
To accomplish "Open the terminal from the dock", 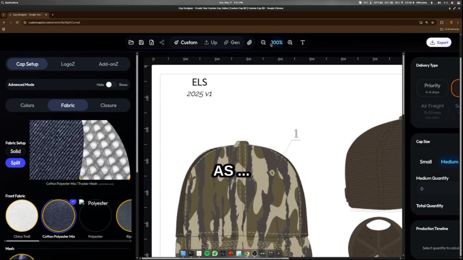I will tap(191, 254).
